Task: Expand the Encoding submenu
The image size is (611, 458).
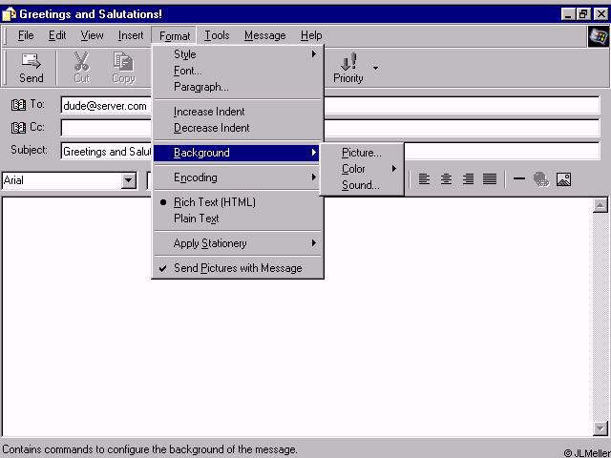Action: [238, 177]
